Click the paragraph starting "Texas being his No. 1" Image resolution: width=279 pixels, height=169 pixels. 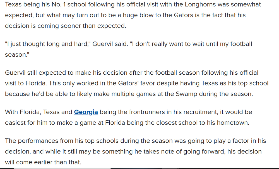[125, 15]
